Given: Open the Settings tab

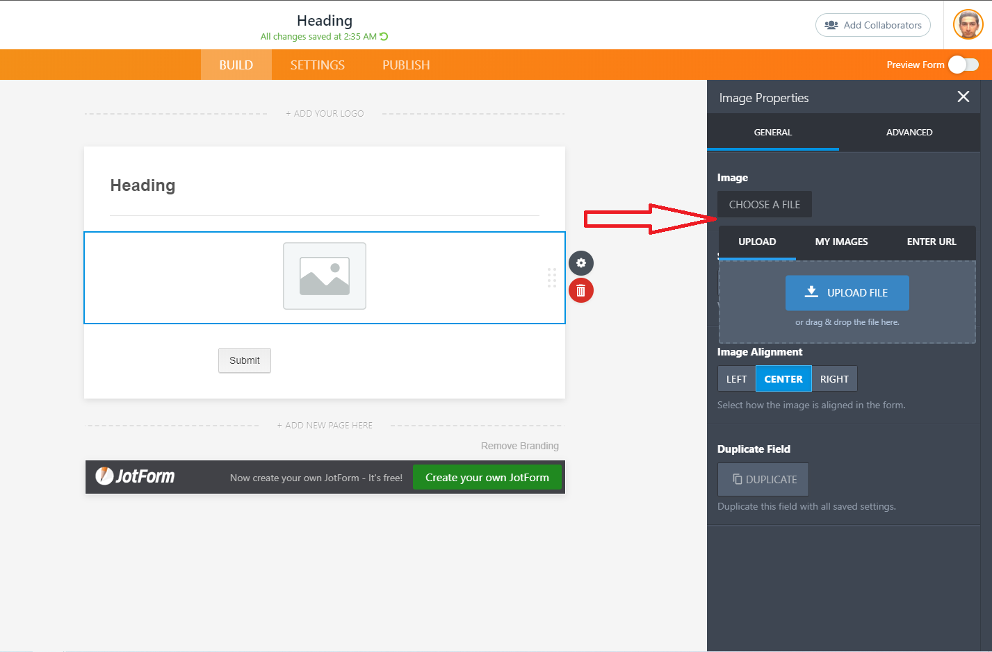Looking at the screenshot, I should [318, 65].
